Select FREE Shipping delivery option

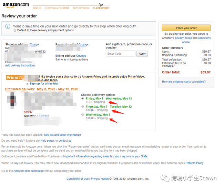click(x=82, y=99)
